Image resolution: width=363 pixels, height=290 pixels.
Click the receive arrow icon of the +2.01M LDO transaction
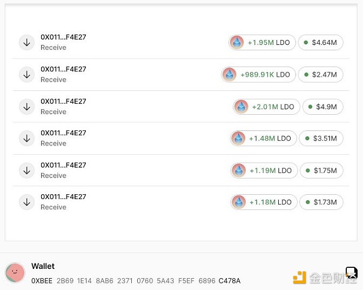26,106
